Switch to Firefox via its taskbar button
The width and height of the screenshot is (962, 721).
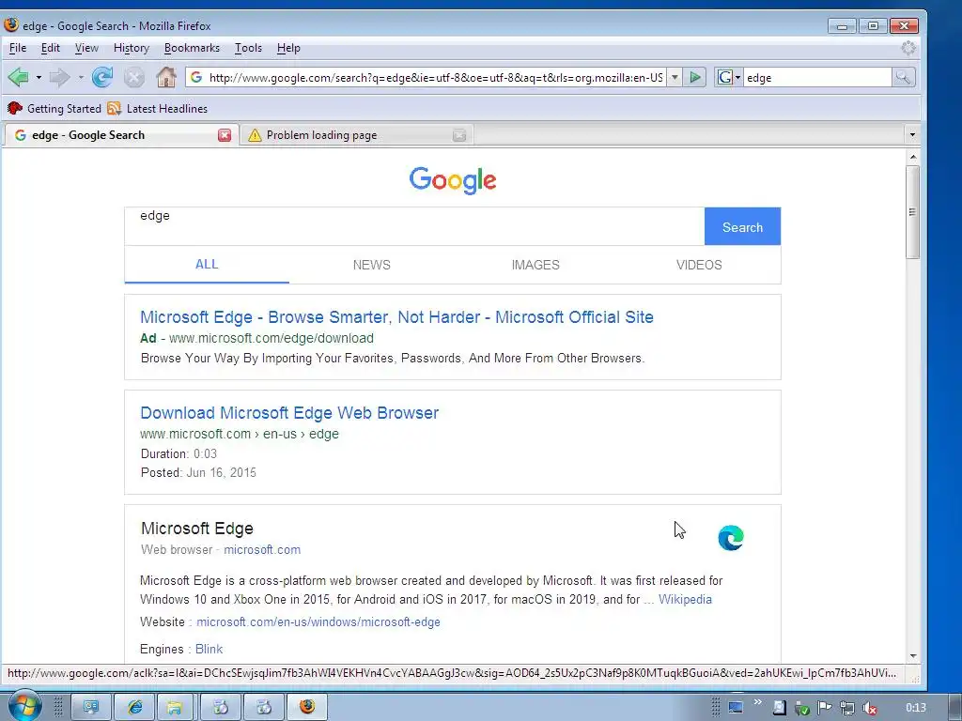(307, 708)
